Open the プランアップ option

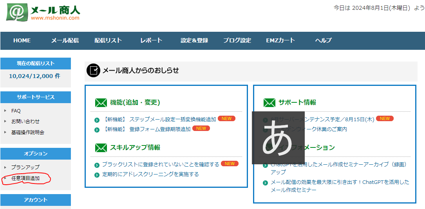tap(25, 167)
